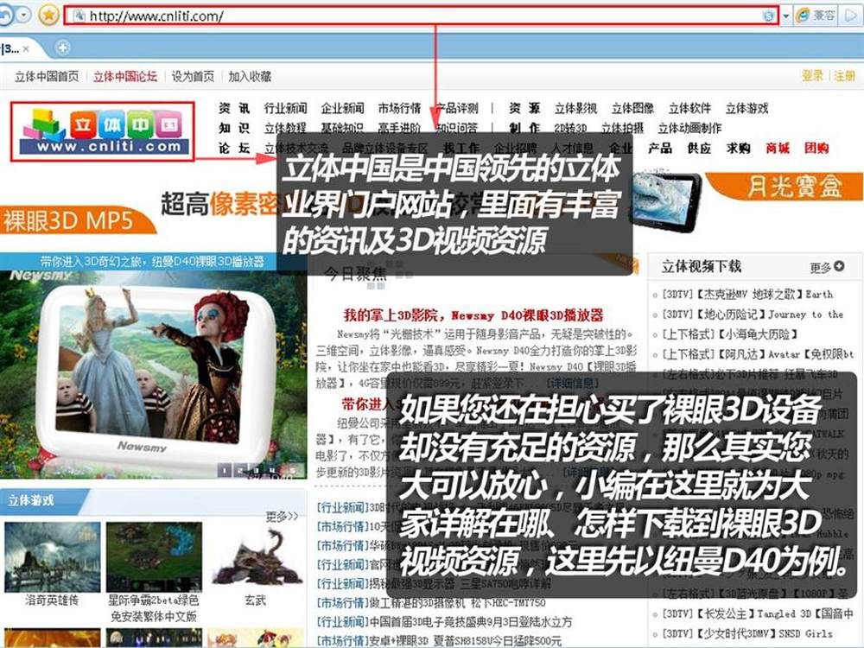Click the address bar with www.cnliti.com
864x648 pixels.
click(x=421, y=16)
